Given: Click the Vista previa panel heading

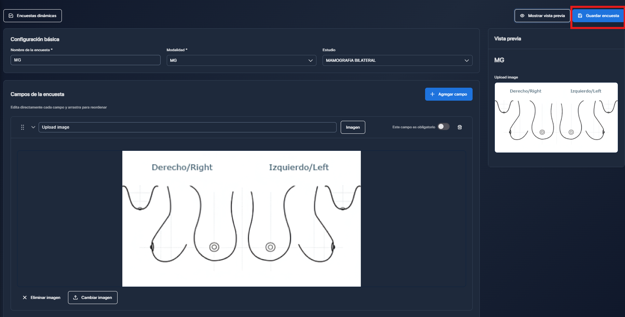Looking at the screenshot, I should [x=507, y=39].
